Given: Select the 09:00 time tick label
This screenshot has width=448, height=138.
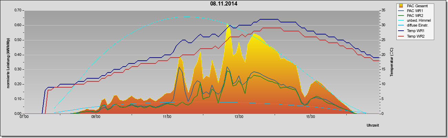Looking at the screenshot, I should tap(96, 117).
